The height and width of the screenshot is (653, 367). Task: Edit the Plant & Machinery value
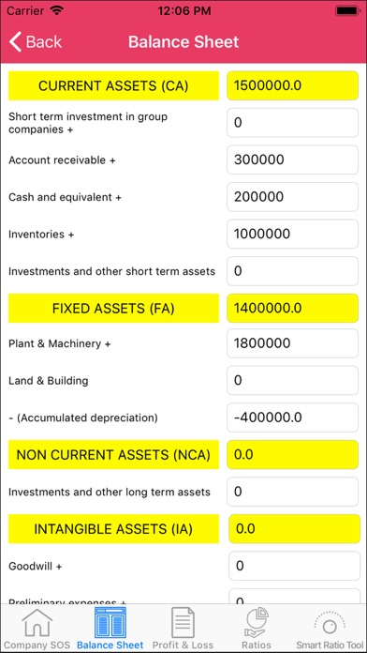pos(293,343)
